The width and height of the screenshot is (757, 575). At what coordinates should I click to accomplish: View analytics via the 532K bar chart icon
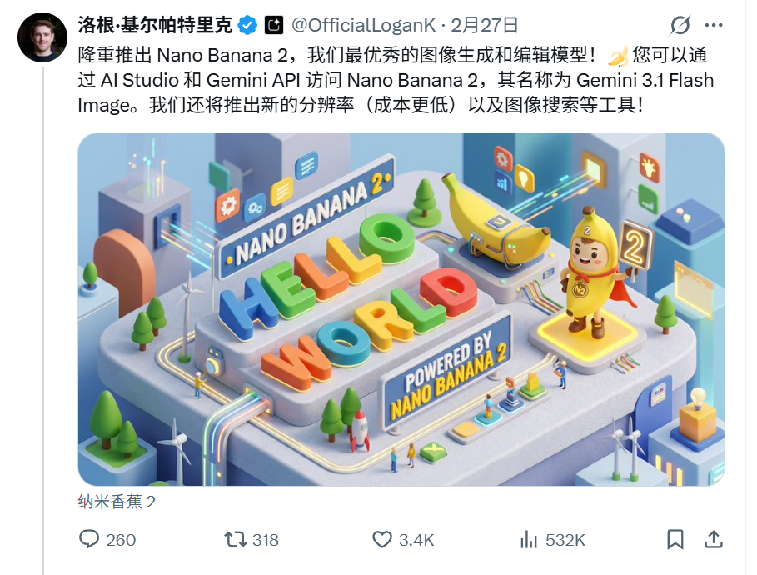529,539
